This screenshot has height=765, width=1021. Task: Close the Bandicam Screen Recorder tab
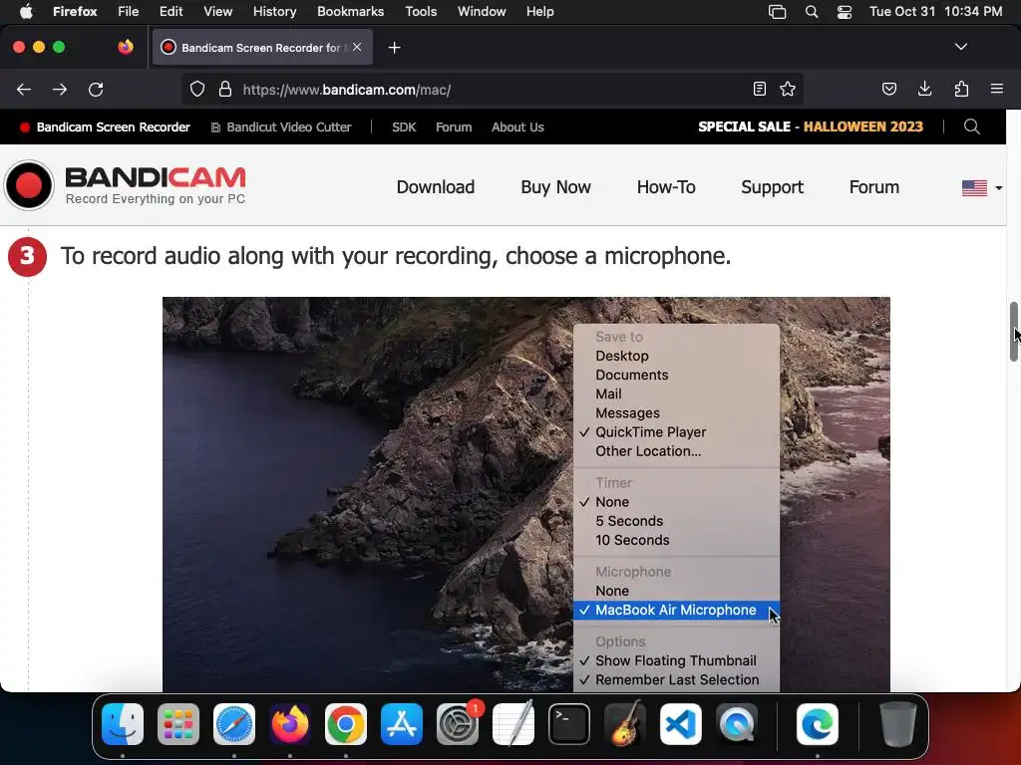[x=357, y=47]
